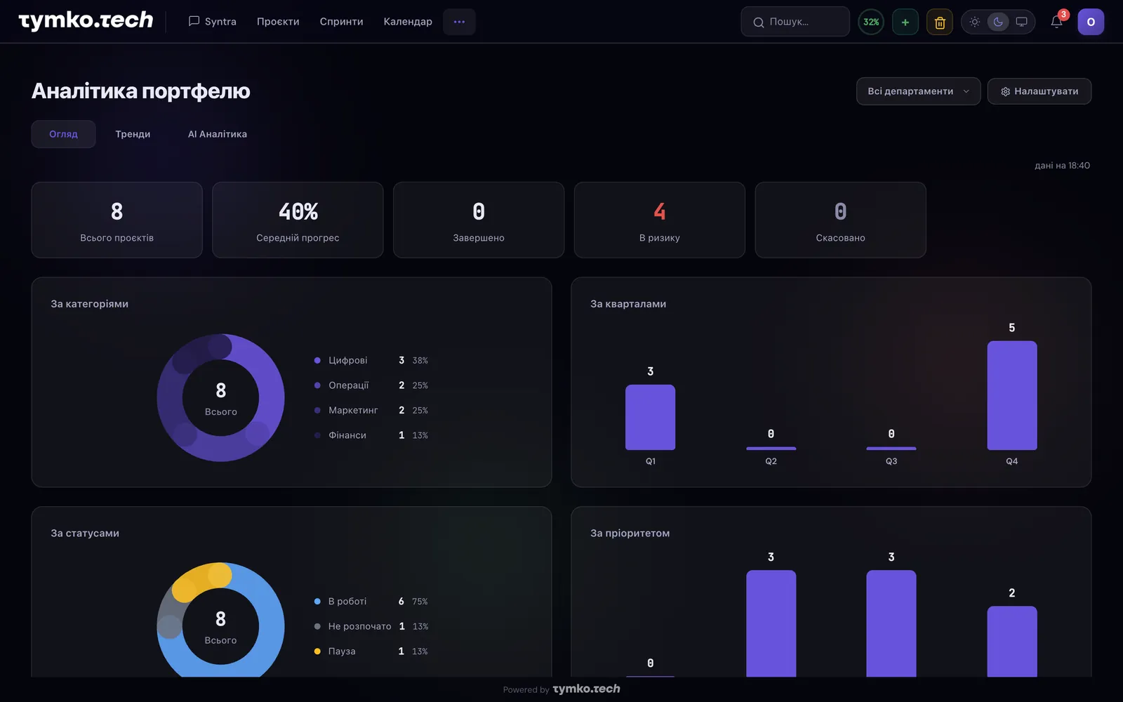The width and height of the screenshot is (1123, 702).
Task: Click the В роботі blue legend dot
Action: pyautogui.click(x=317, y=602)
